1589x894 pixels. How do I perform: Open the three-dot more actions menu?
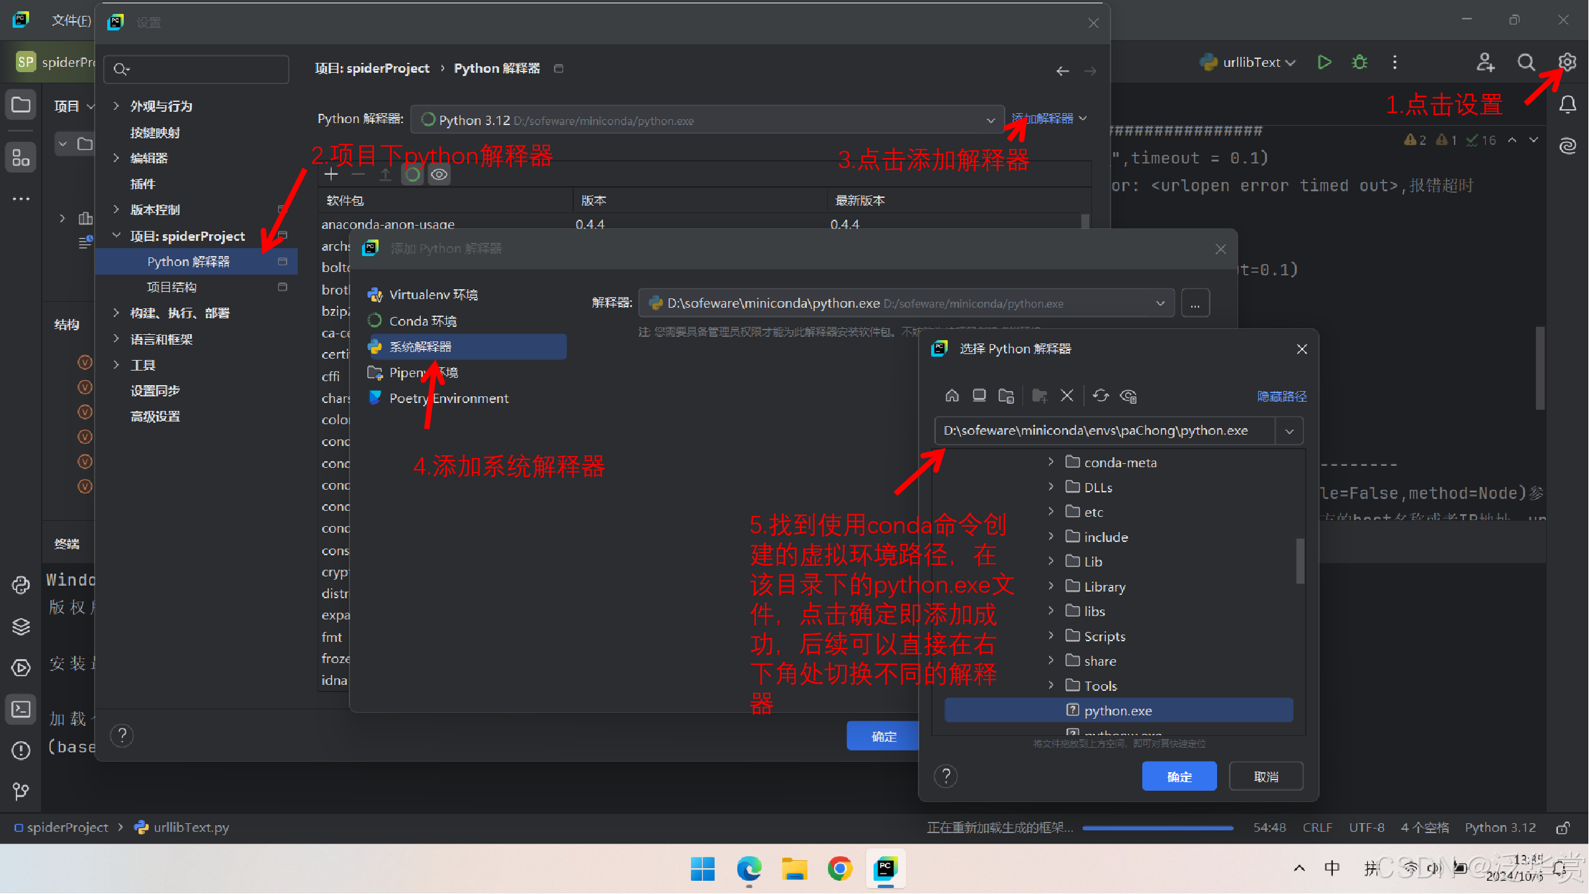coord(1394,62)
